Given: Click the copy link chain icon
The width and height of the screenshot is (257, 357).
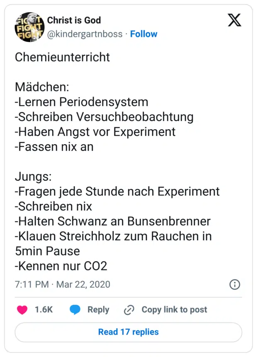Looking at the screenshot, I should 130,309.
